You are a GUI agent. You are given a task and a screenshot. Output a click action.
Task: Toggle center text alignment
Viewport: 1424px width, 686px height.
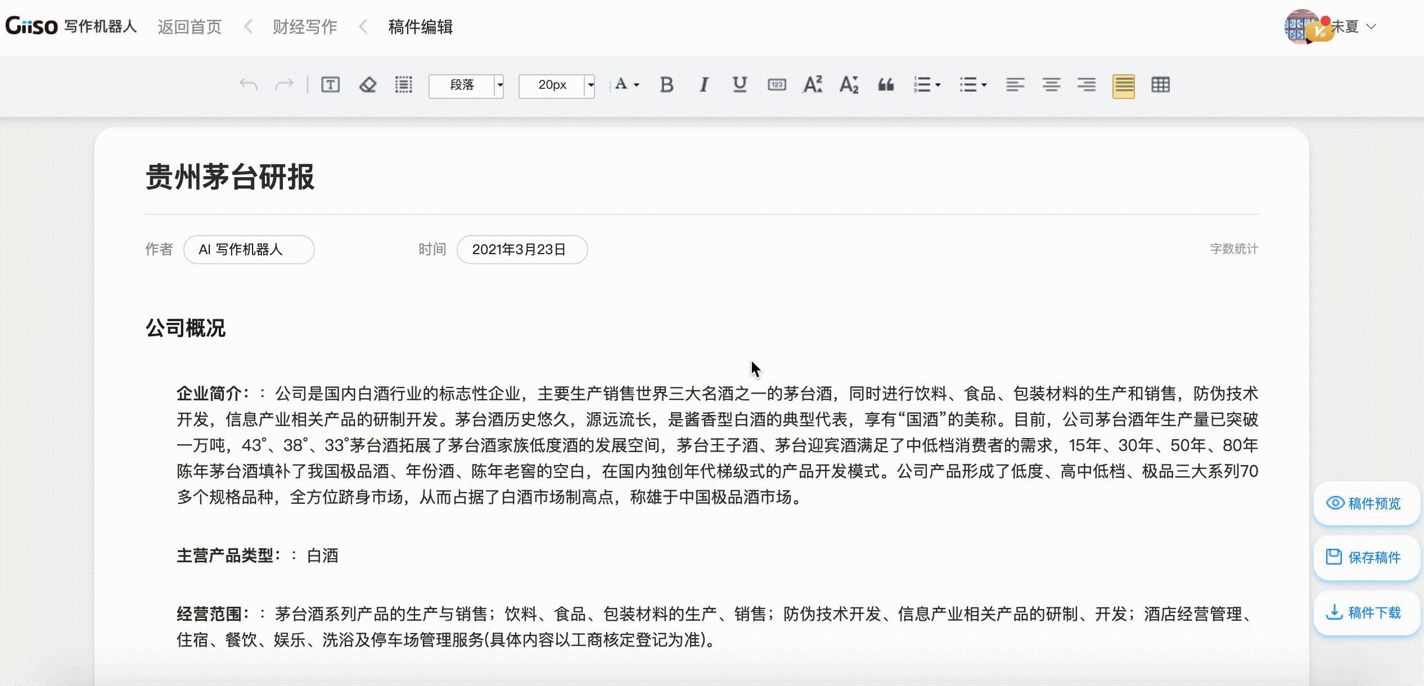1051,85
